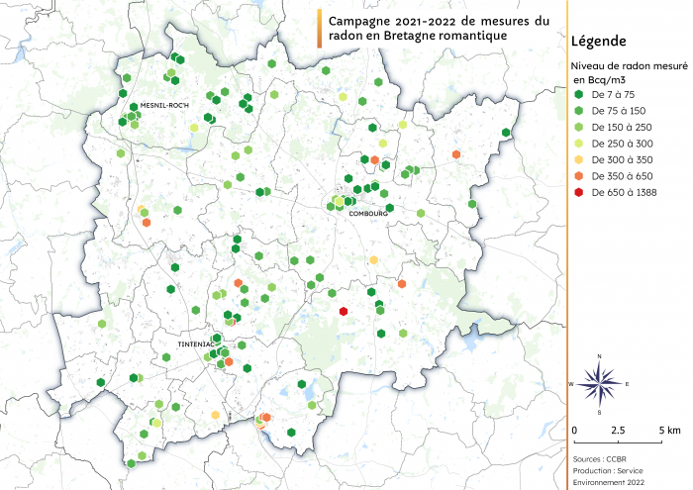The height and width of the screenshot is (490, 693).
Task: Click the 'De 150 à 250' legend hexagon
Action: 578,127
